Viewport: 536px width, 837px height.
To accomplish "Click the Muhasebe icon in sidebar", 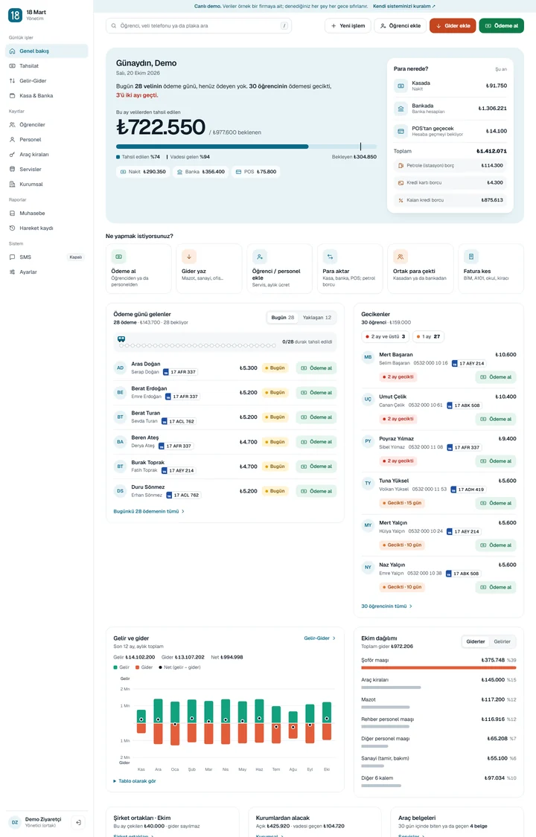I will [x=12, y=213].
